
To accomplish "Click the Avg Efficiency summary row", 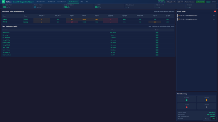I will (197, 114).
